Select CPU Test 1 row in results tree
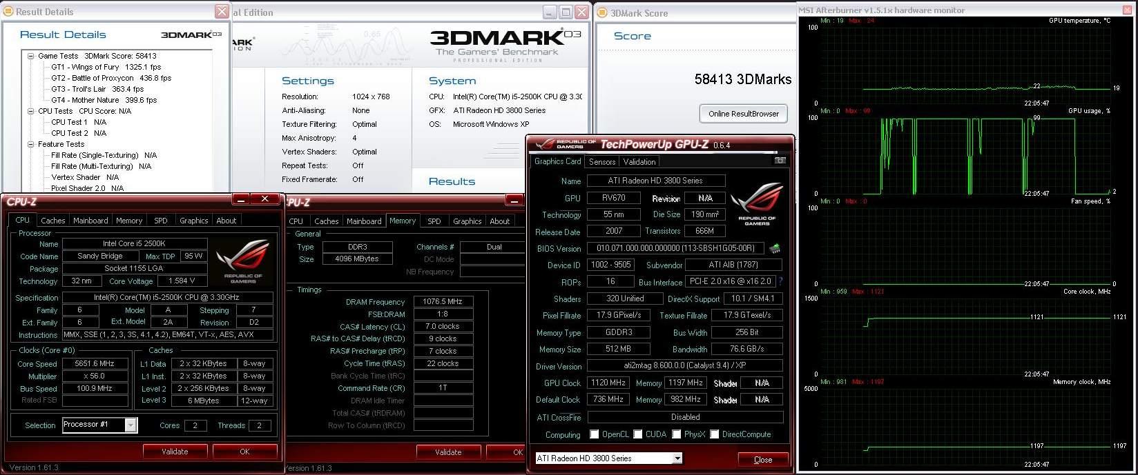Image resolution: width=1138 pixels, height=475 pixels. 79,122
